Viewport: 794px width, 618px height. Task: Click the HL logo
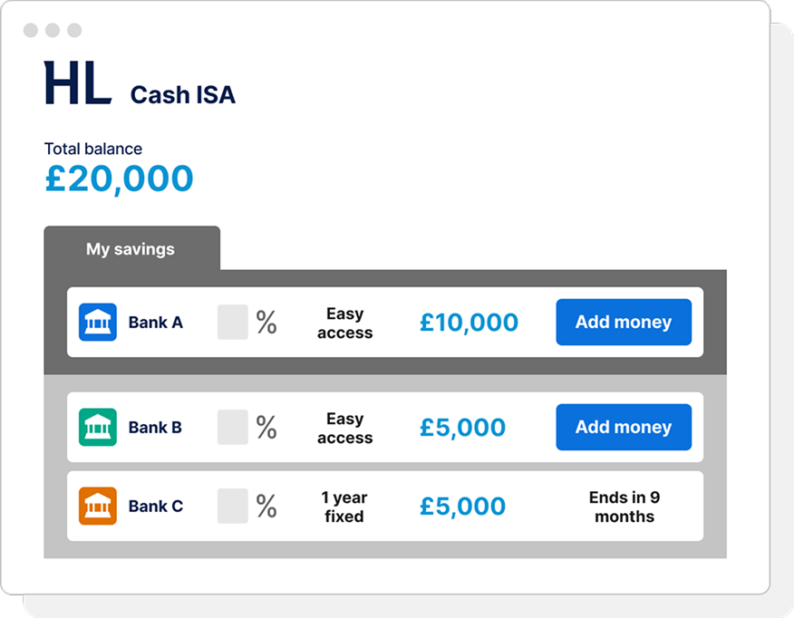[77, 83]
